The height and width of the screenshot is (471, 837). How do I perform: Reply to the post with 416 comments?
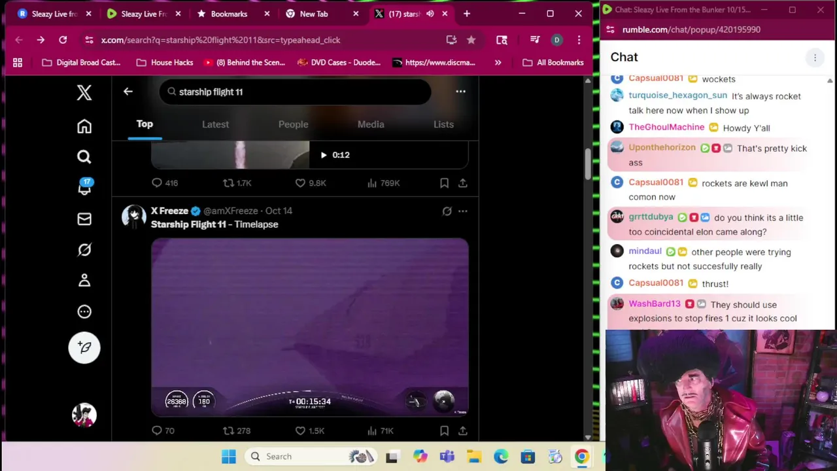(x=165, y=183)
